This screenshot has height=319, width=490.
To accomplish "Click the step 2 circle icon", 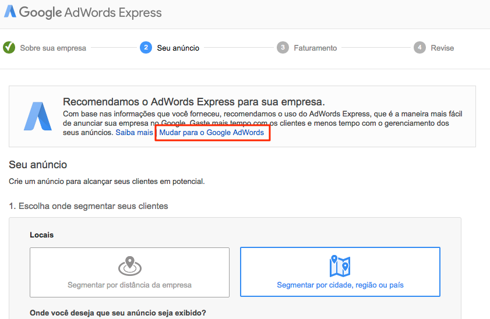I will [x=146, y=48].
